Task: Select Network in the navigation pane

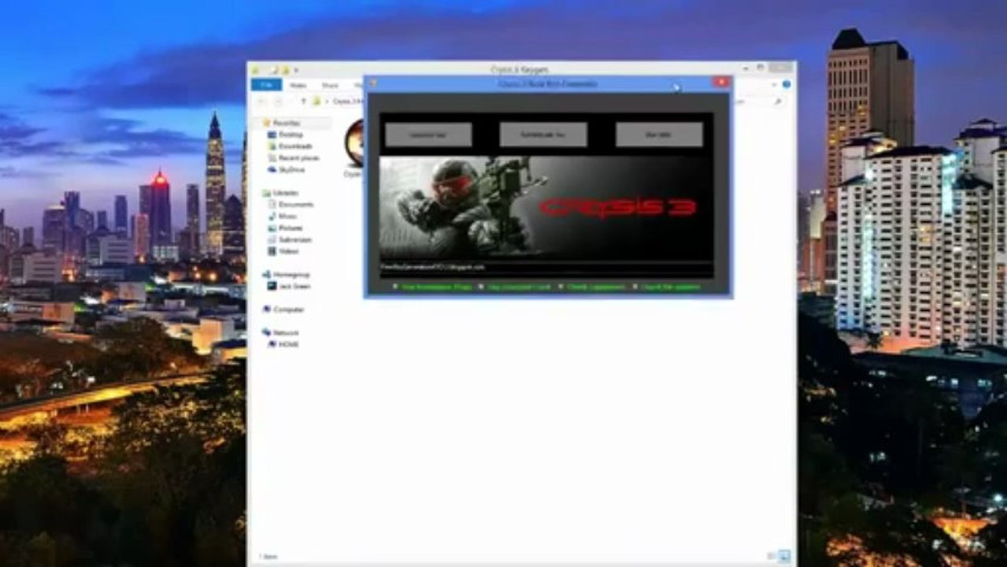Action: pyautogui.click(x=286, y=332)
